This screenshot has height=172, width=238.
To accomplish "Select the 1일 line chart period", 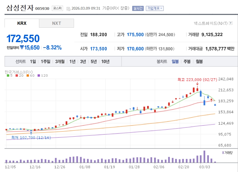I will [33, 62].
